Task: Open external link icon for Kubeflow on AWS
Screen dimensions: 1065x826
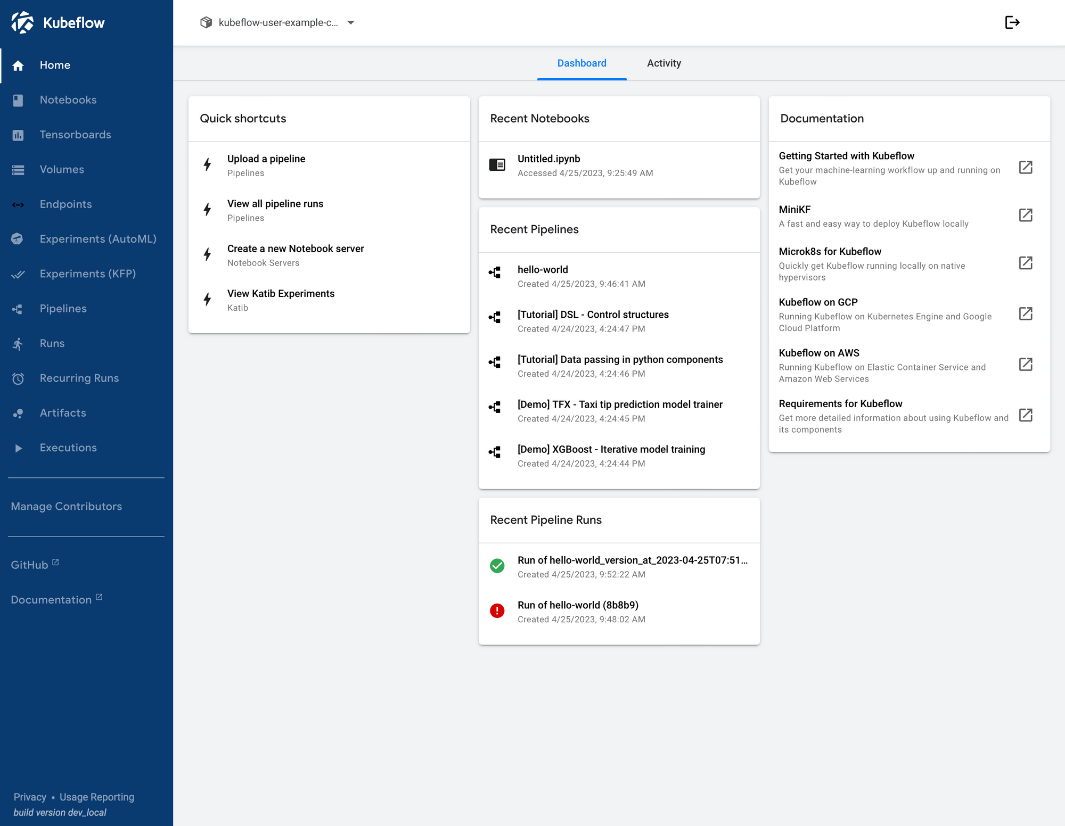Action: (1026, 365)
